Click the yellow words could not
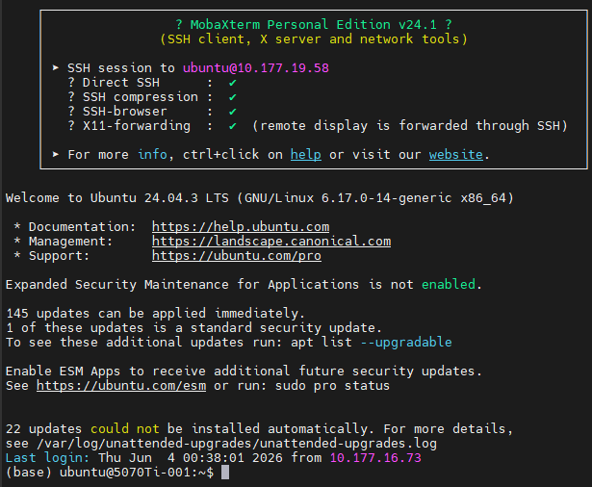This screenshot has width=592, height=487. pos(124,429)
